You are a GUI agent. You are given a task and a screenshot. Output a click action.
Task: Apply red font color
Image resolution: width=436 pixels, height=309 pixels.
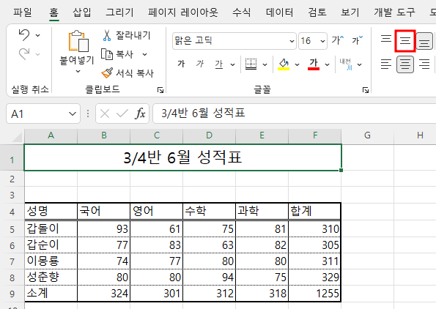(314, 64)
